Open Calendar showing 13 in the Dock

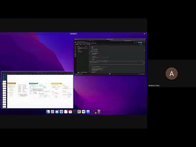[70, 111]
